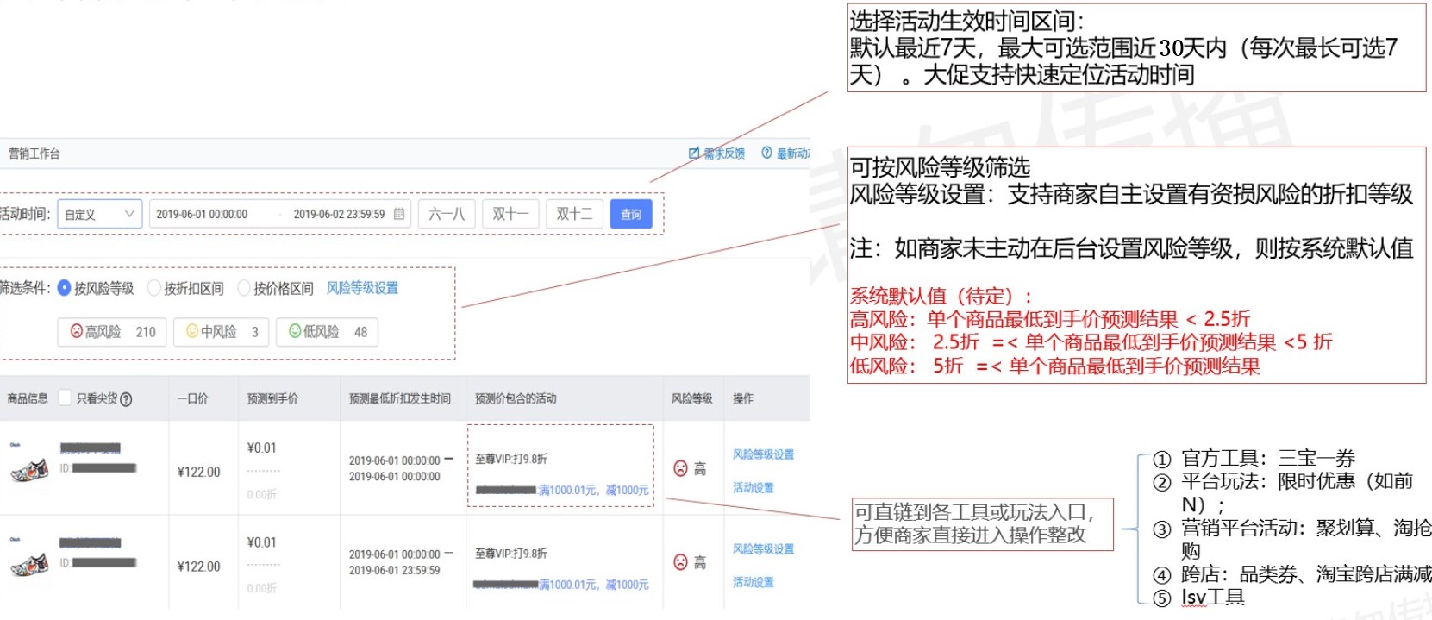Click the 双十一 quick date button
This screenshot has height=620, width=1432.
coord(510,214)
